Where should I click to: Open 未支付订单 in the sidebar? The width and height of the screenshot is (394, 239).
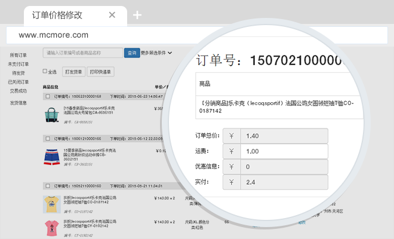tap(19, 64)
